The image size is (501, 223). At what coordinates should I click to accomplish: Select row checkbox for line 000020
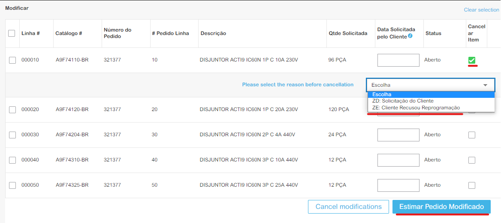click(12, 110)
